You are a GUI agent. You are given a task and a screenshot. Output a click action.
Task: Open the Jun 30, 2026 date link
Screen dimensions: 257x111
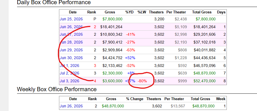click(x=71, y=58)
